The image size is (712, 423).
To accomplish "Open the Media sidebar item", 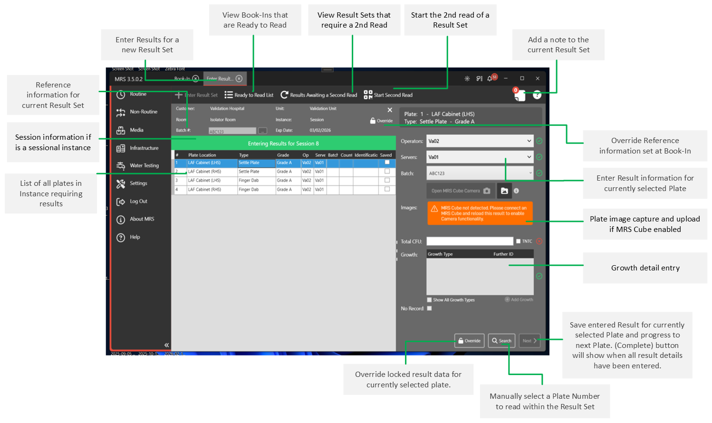I will (x=136, y=130).
